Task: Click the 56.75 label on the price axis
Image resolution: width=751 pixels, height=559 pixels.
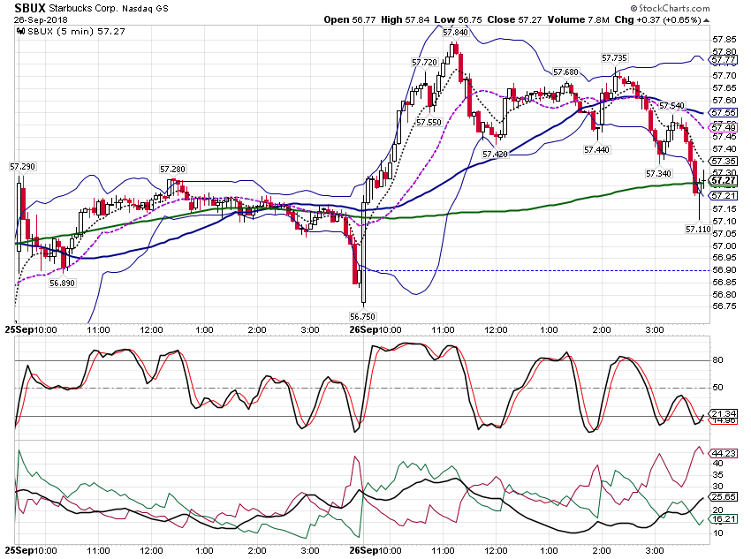Action: 724,306
